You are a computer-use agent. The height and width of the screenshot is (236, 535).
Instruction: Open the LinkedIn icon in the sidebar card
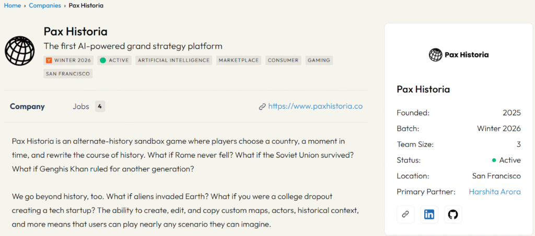(429, 214)
